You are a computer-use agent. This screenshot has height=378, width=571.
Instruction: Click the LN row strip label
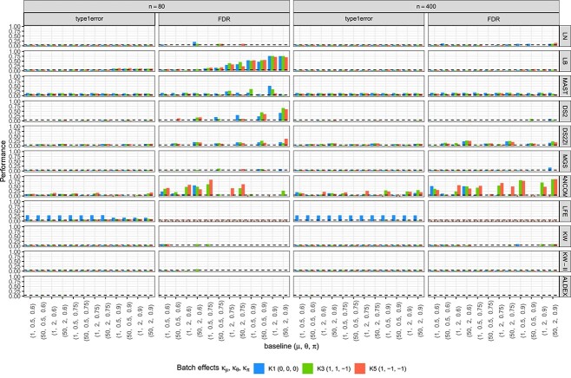pos(564,36)
